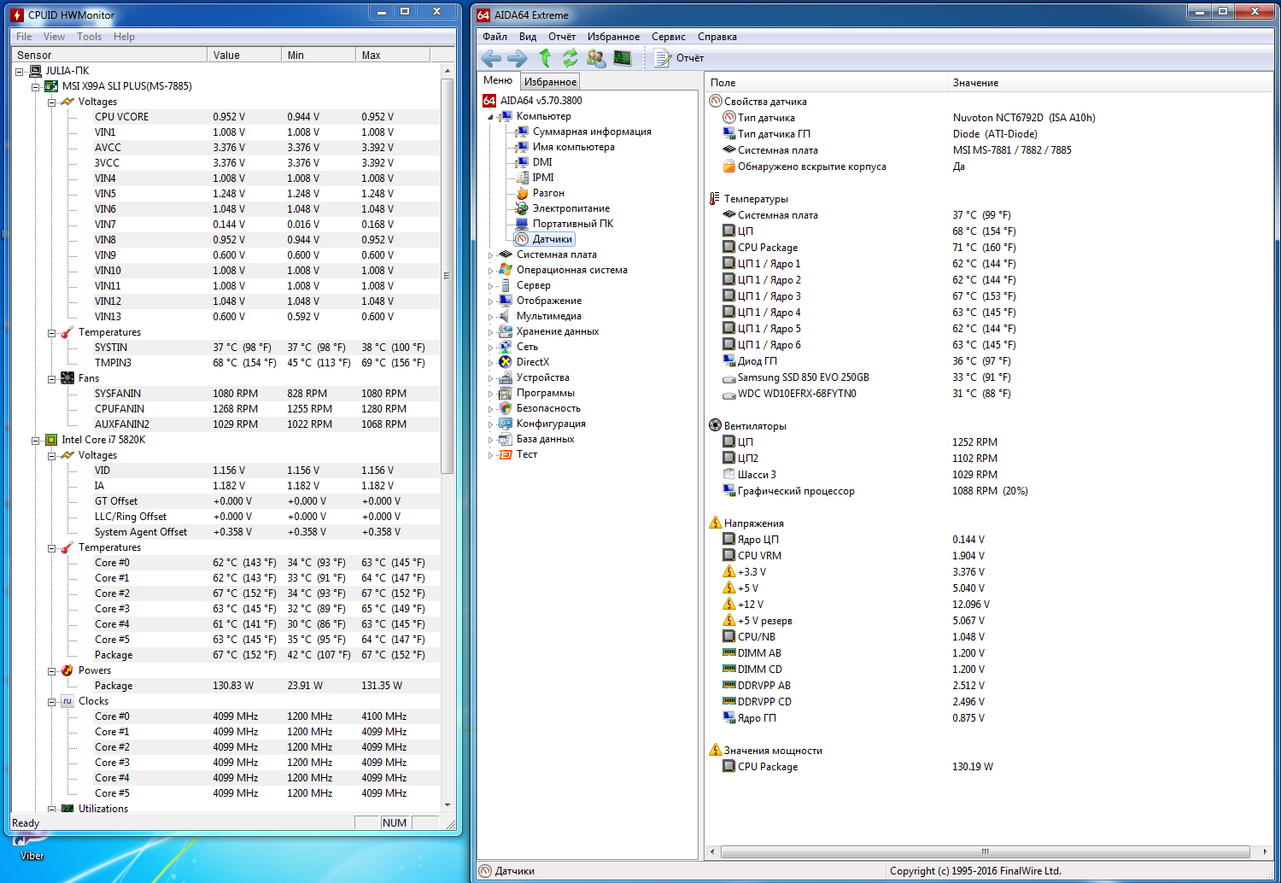This screenshot has width=1281, height=883.
Task: Click the green graph monitor icon in AIDA64 toolbar
Action: point(623,58)
